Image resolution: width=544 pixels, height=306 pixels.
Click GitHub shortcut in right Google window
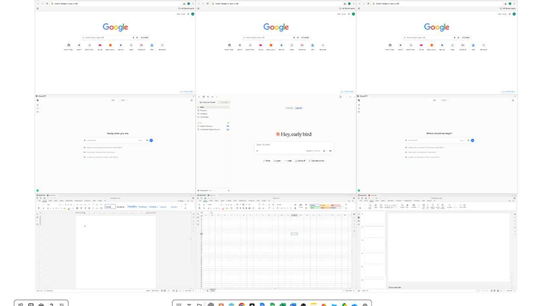pyautogui.click(x=390, y=45)
